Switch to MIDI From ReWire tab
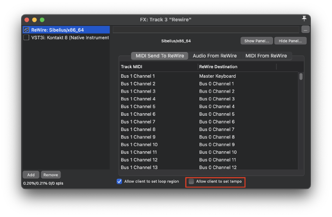The image size is (332, 217). (266, 56)
